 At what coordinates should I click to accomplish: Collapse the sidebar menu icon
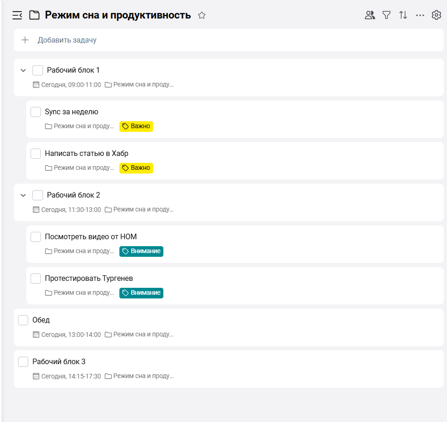pyautogui.click(x=17, y=15)
